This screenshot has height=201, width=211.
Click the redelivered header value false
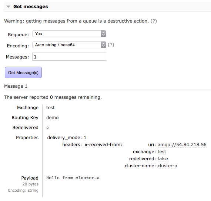163,159
